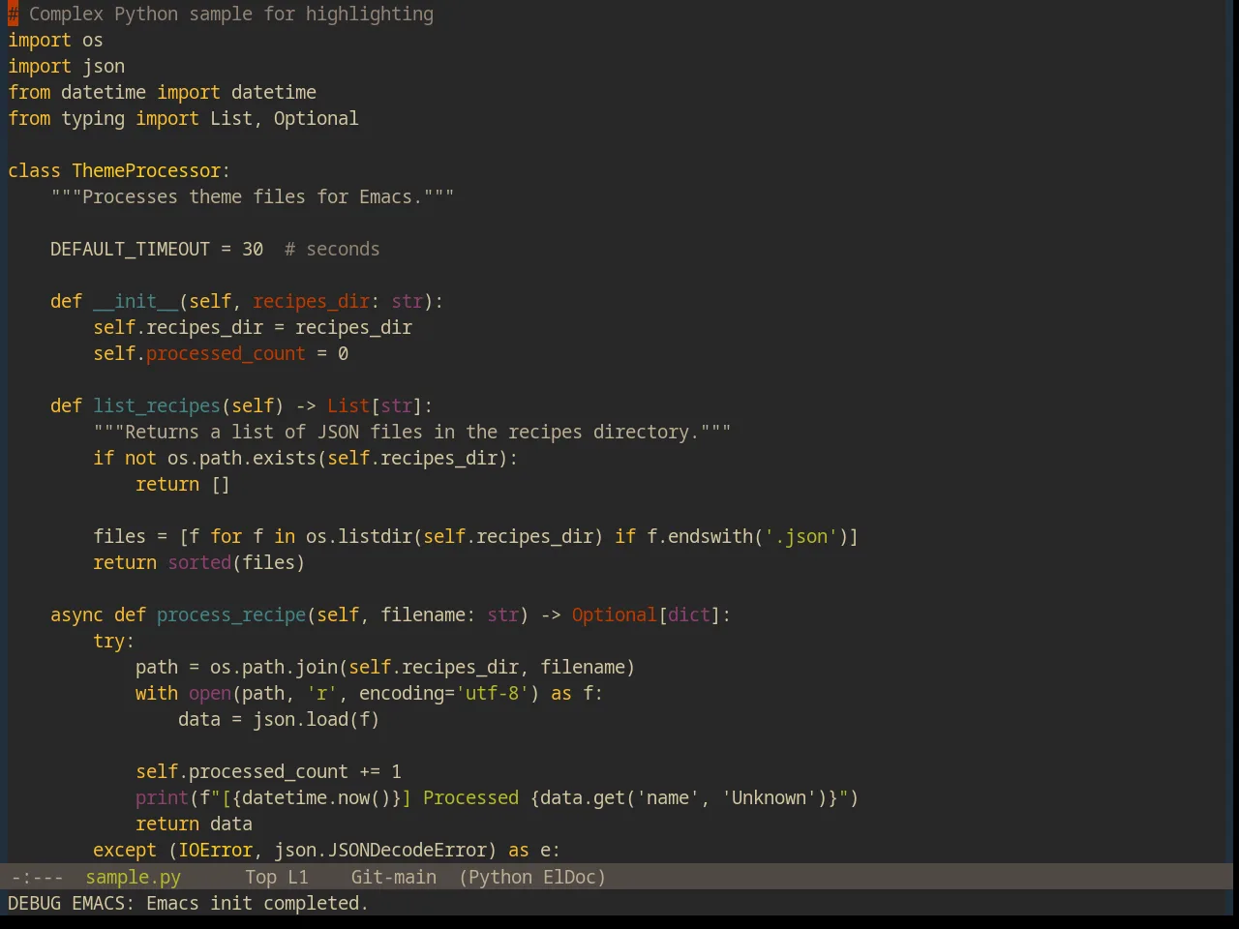Click the 'return data' statement
The image size is (1239, 929).
pyautogui.click(x=194, y=824)
